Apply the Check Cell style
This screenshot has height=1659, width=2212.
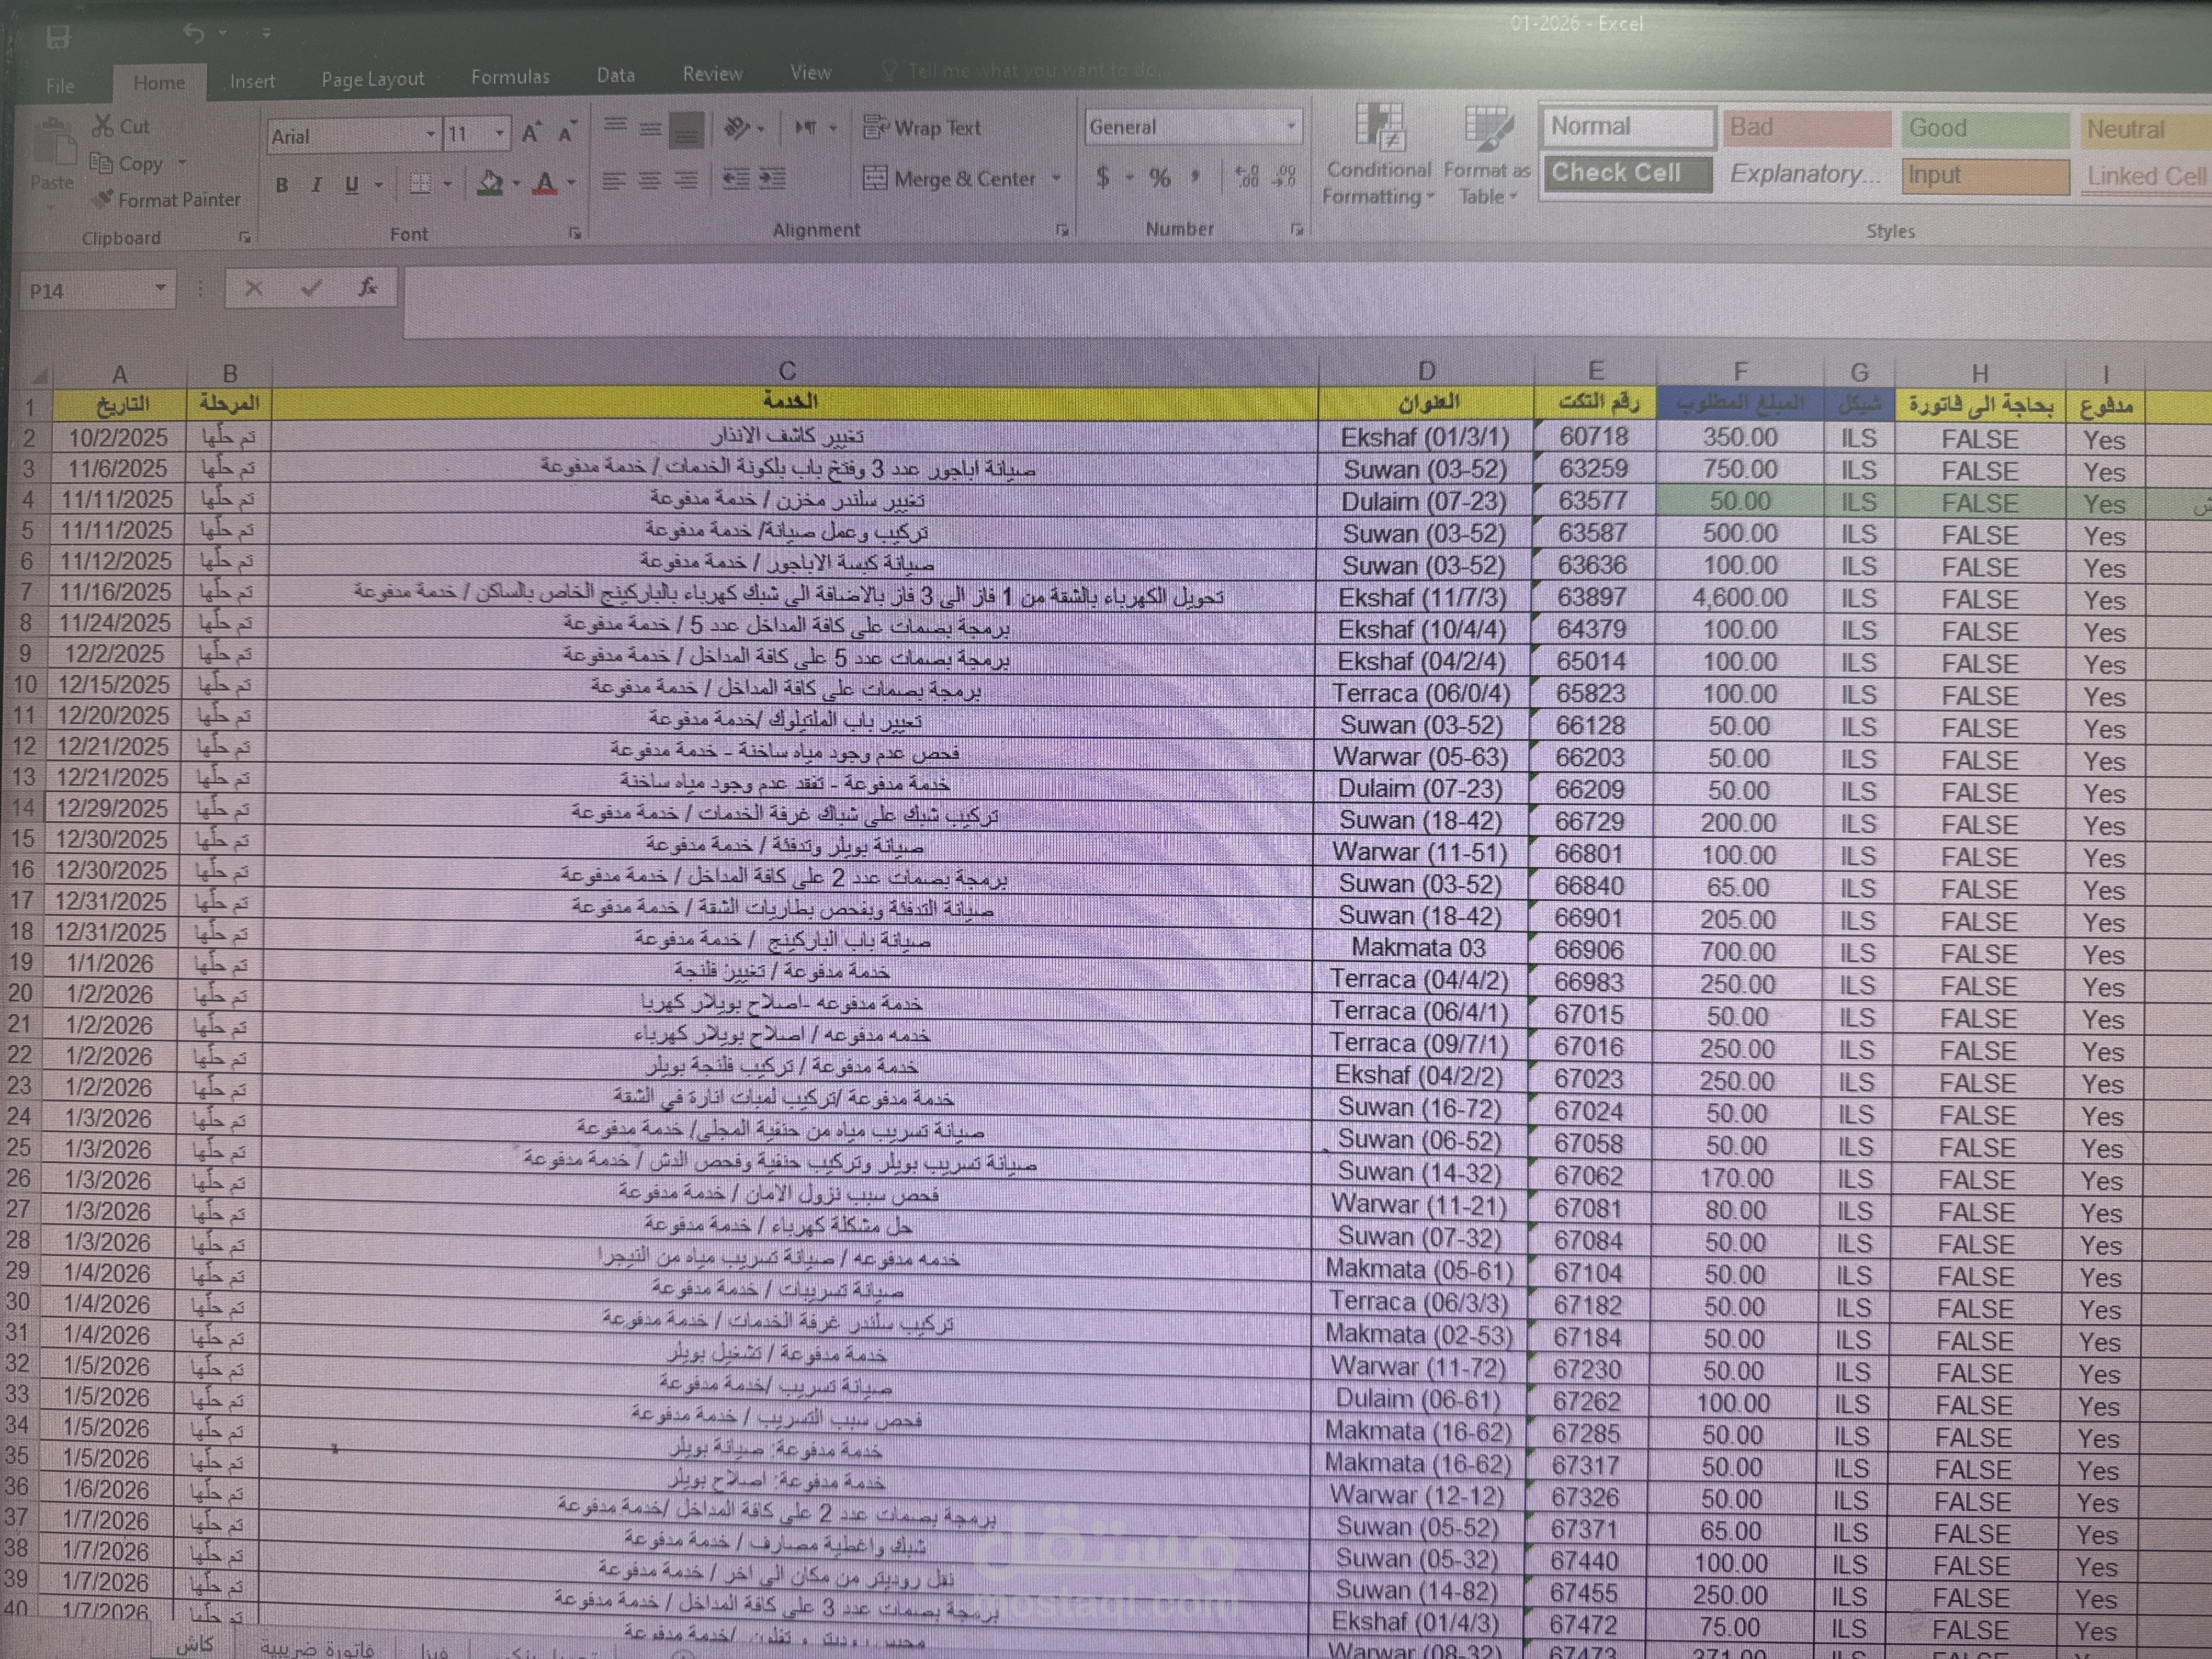click(x=1626, y=173)
